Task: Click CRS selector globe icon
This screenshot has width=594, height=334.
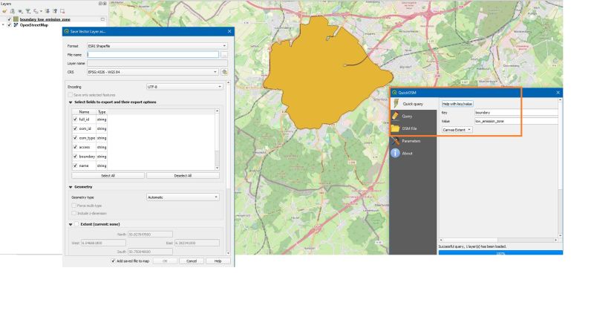Action: coord(225,72)
